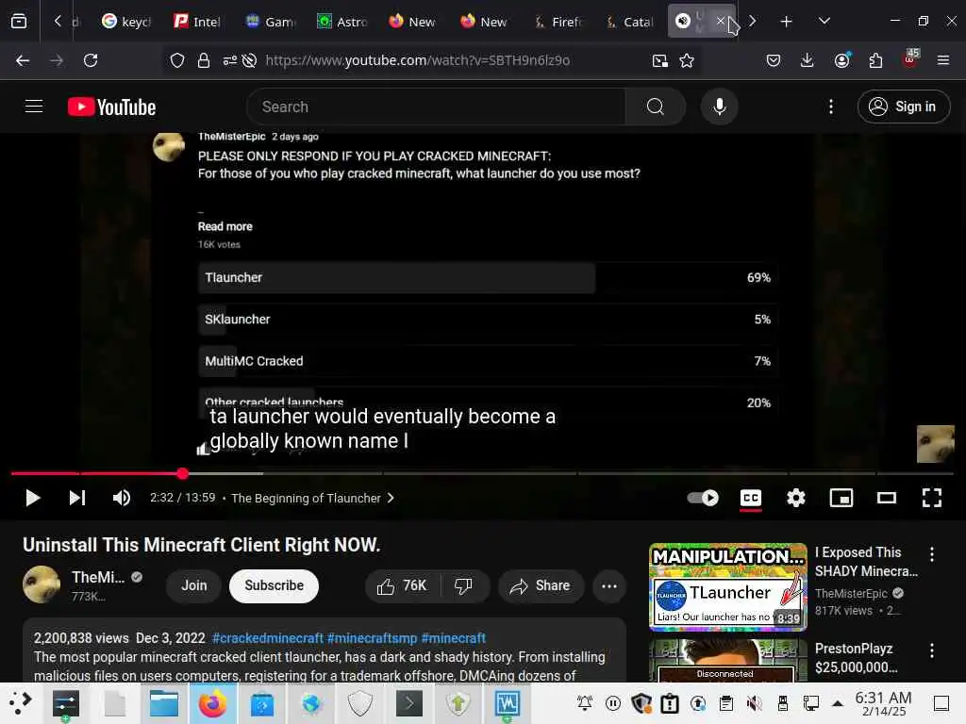Show site security lock info
The image size is (966, 724).
pyautogui.click(x=204, y=60)
